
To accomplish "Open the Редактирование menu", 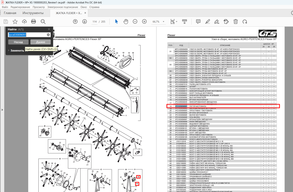I will coord(20,7).
